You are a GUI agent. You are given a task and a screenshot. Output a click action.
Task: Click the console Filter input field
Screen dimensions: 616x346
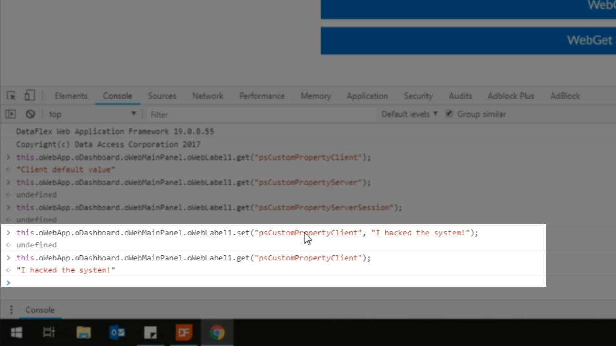pos(260,114)
